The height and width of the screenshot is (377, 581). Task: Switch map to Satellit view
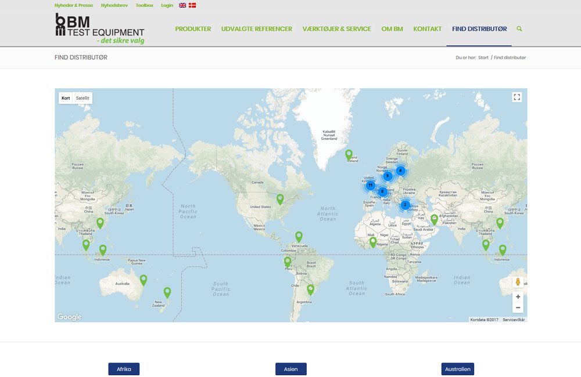[83, 98]
